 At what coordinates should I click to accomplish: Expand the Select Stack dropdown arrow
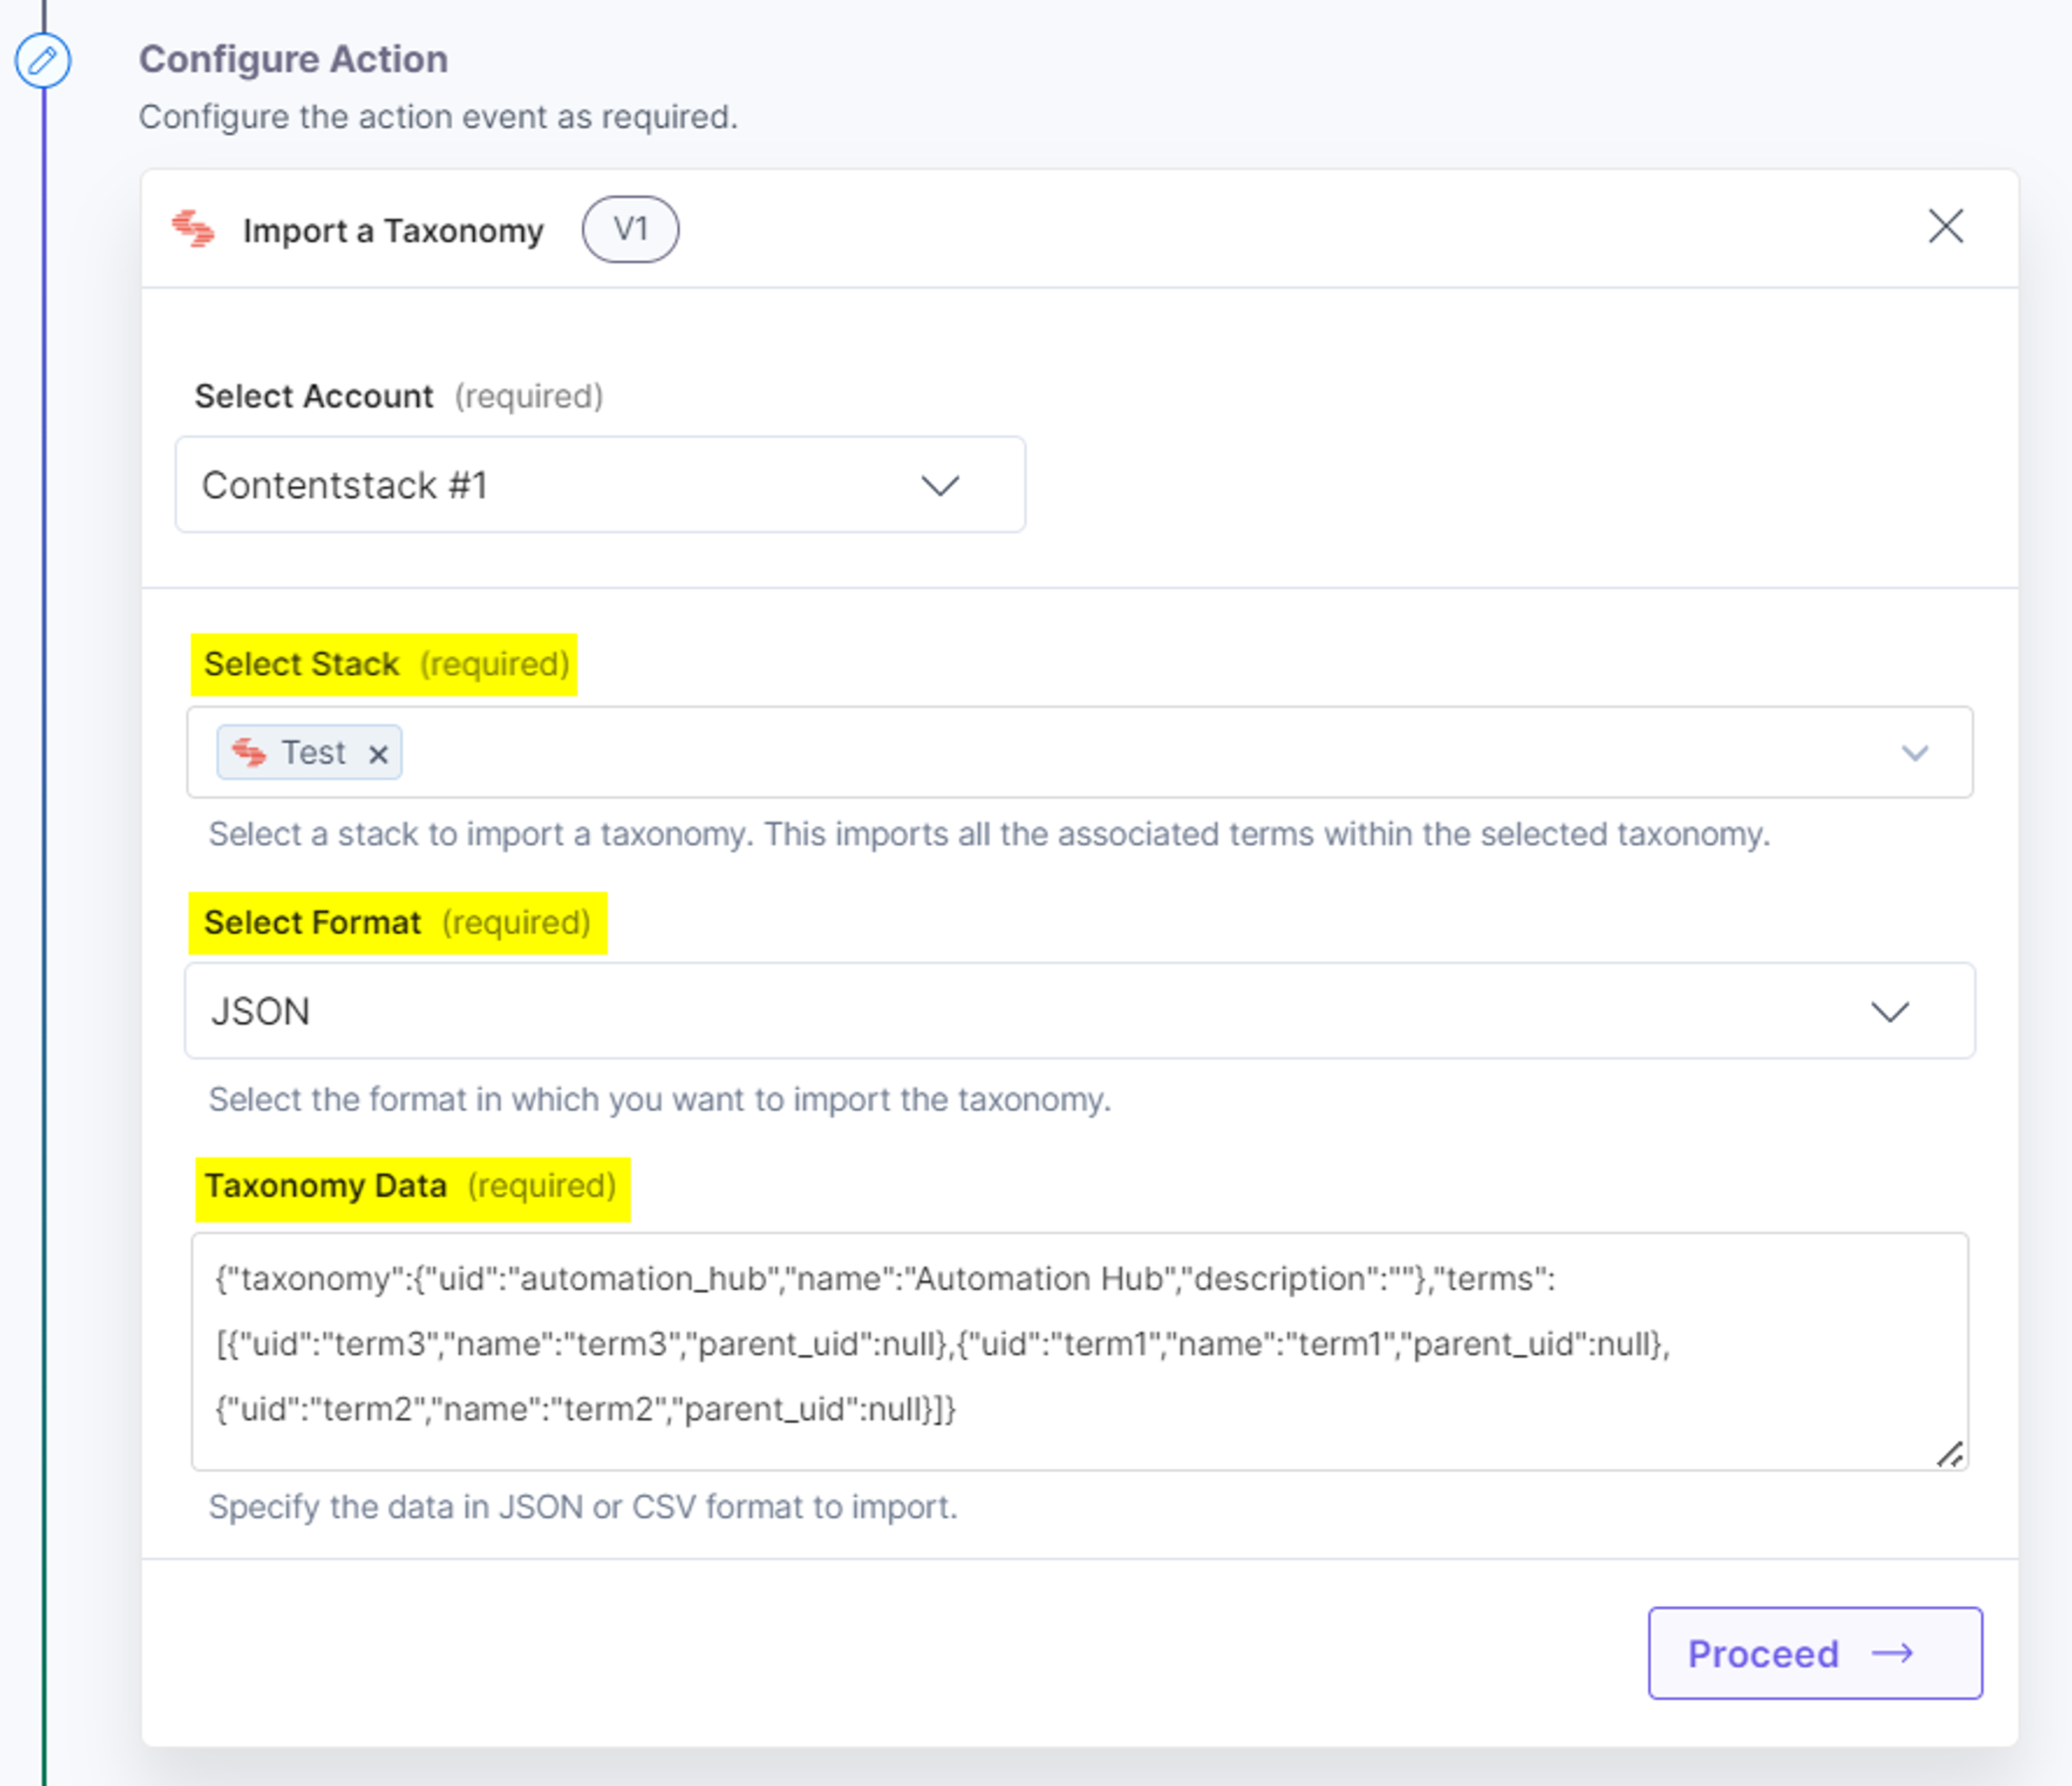click(1914, 752)
